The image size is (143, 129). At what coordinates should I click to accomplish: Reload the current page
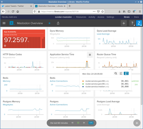coord(13,11)
